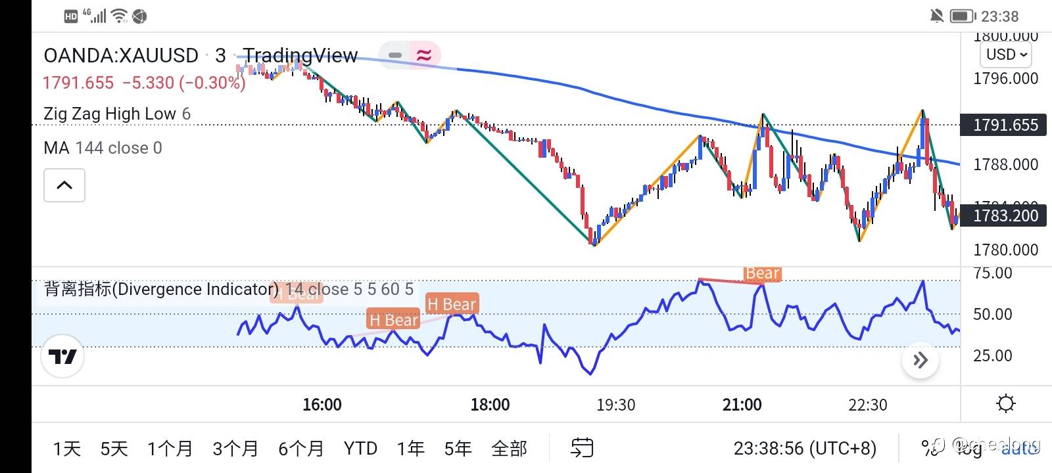The image size is (1052, 473).
Task: Toggle log scale mode
Action: pyautogui.click(x=968, y=448)
